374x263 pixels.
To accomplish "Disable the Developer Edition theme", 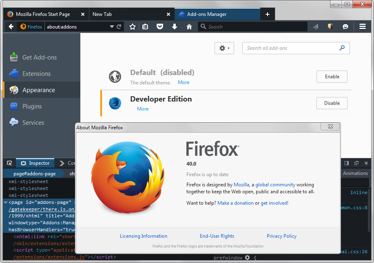I will (332, 103).
